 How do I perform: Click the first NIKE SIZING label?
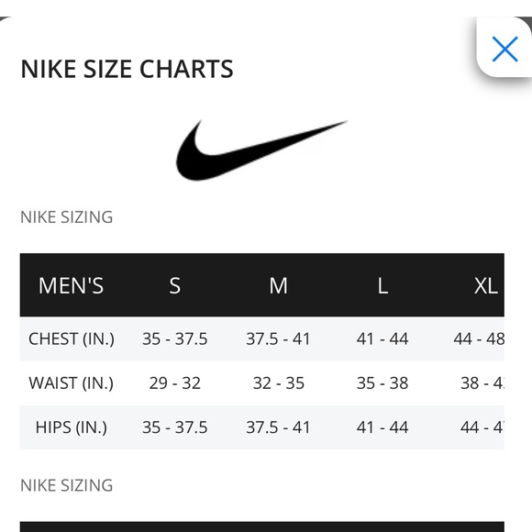coord(66,217)
